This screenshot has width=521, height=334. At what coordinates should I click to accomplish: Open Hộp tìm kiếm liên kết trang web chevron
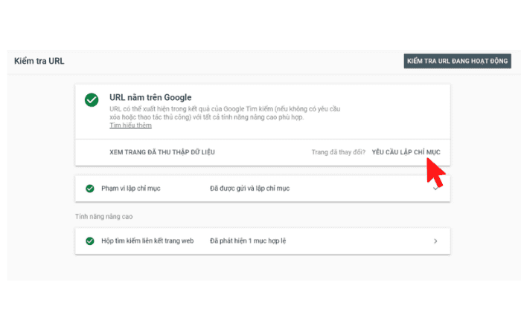tap(435, 241)
